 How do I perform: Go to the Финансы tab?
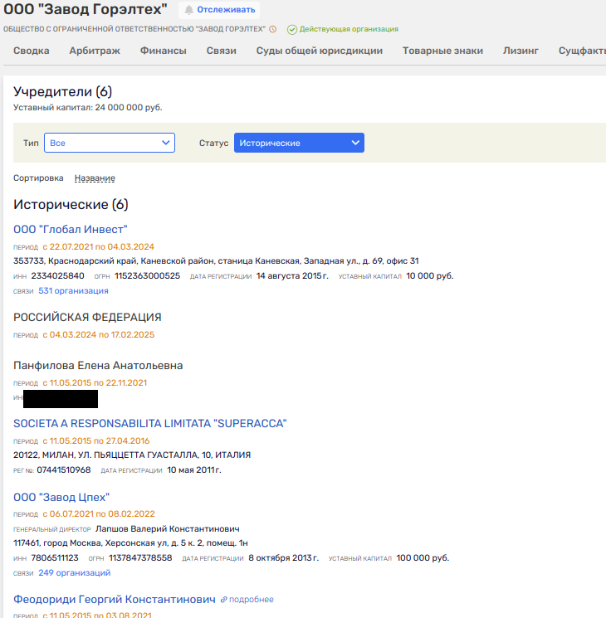click(164, 51)
